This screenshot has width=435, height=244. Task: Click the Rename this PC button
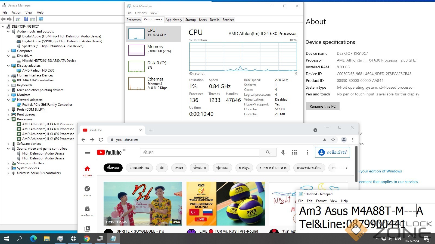click(322, 106)
